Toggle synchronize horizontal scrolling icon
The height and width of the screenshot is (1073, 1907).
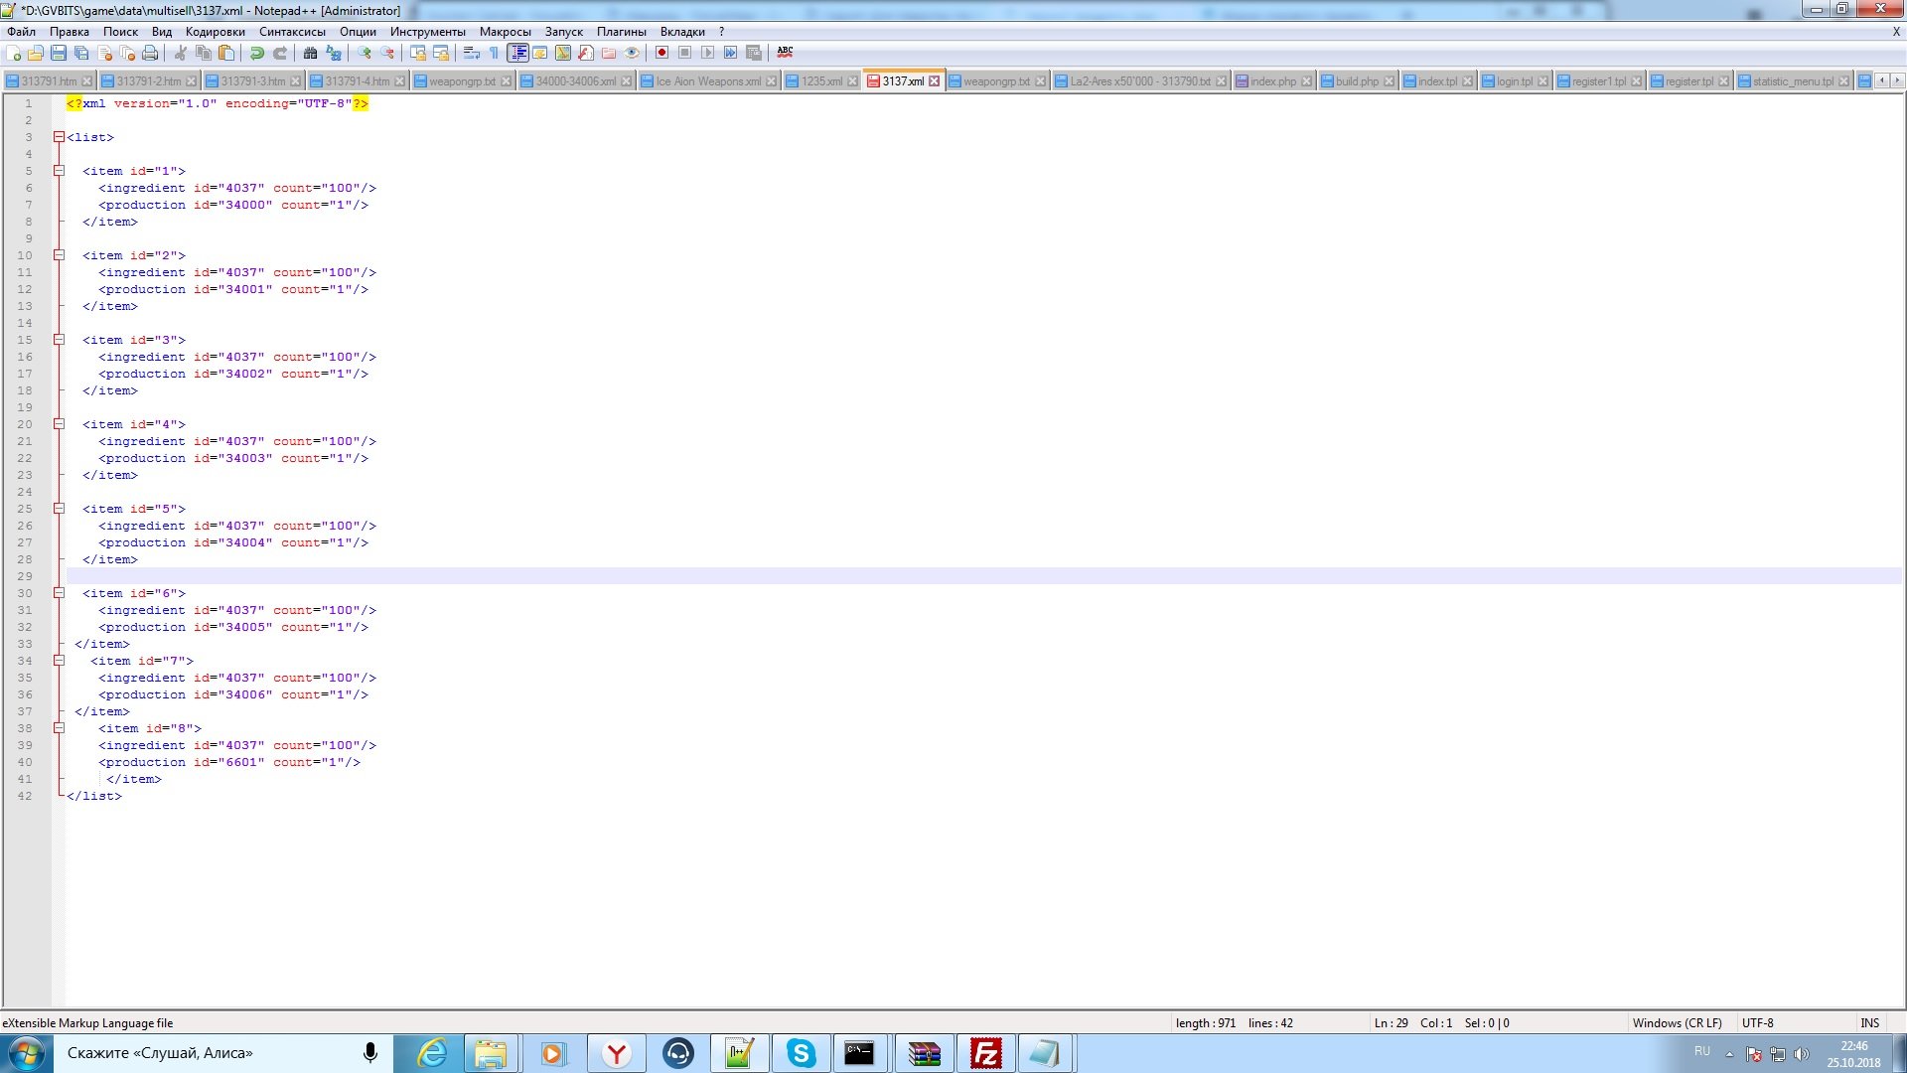click(441, 53)
